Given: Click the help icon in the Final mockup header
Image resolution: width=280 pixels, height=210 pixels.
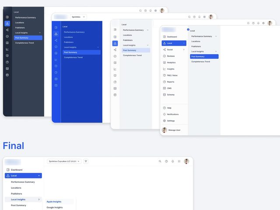Looking at the screenshot, I should (x=166, y=161).
